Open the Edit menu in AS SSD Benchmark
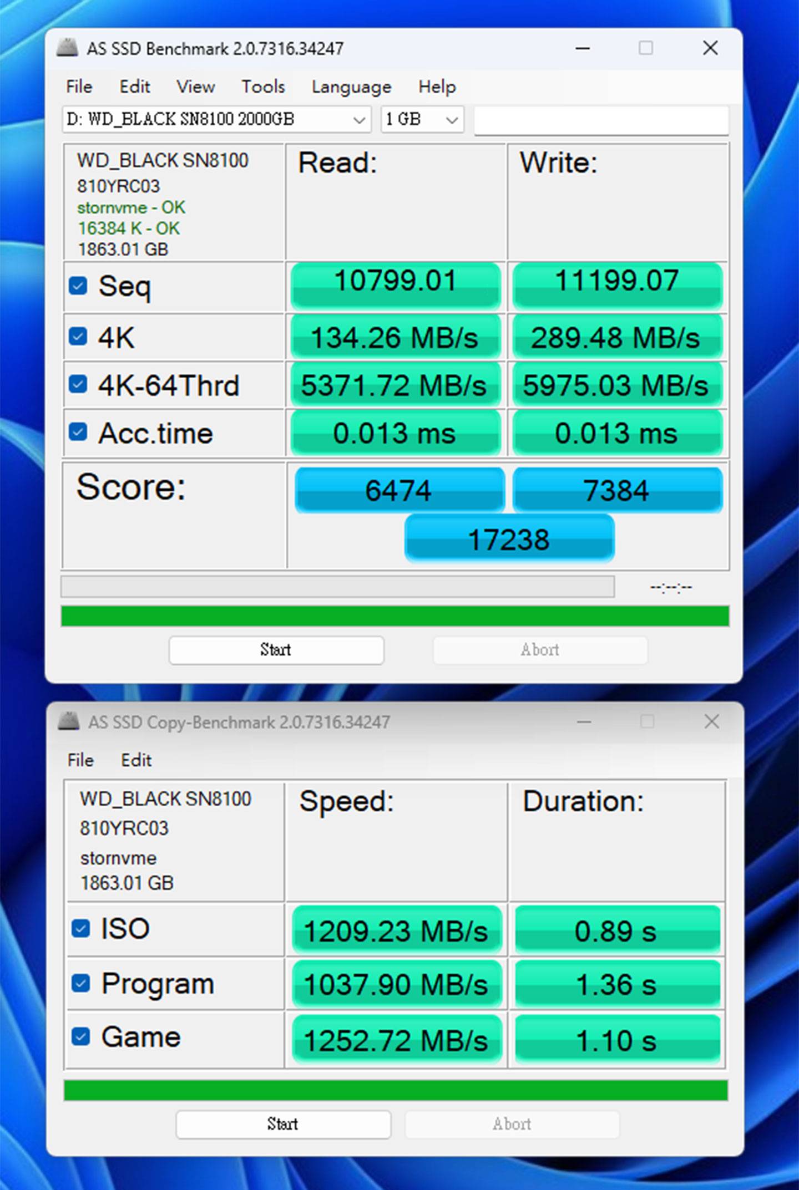 [x=135, y=87]
